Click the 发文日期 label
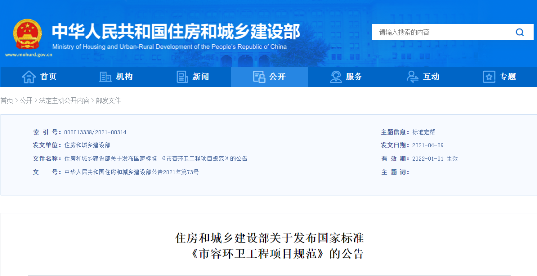Viewport: 537px width, 276px height. click(396, 145)
